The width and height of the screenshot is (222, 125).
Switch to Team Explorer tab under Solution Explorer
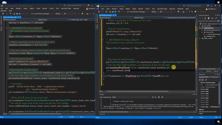click(209, 71)
